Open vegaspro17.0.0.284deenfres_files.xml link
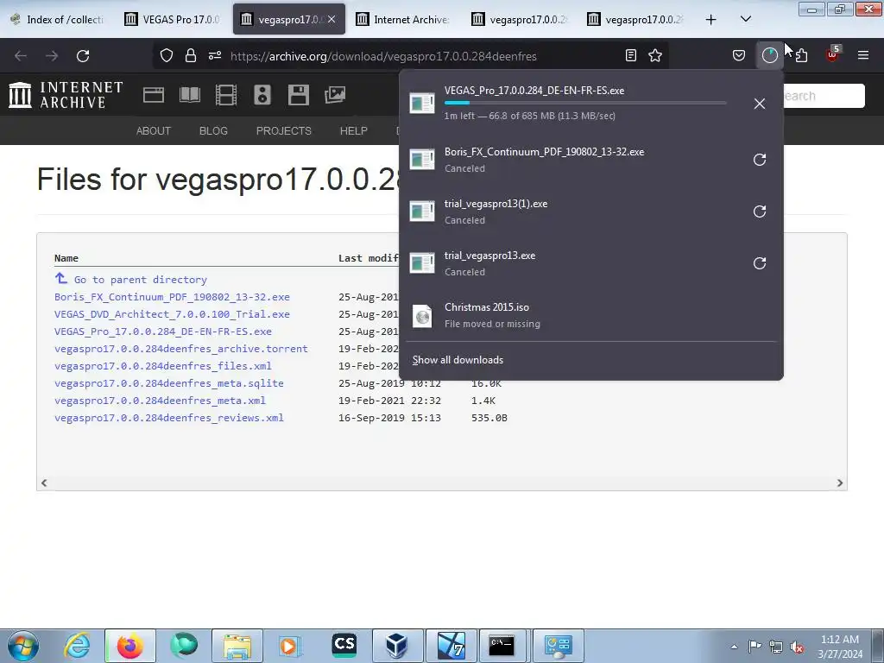The height and width of the screenshot is (663, 884). tap(163, 366)
